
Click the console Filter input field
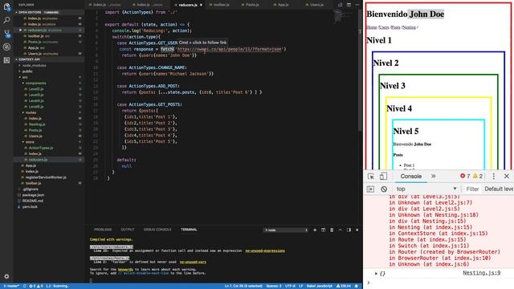pos(472,189)
